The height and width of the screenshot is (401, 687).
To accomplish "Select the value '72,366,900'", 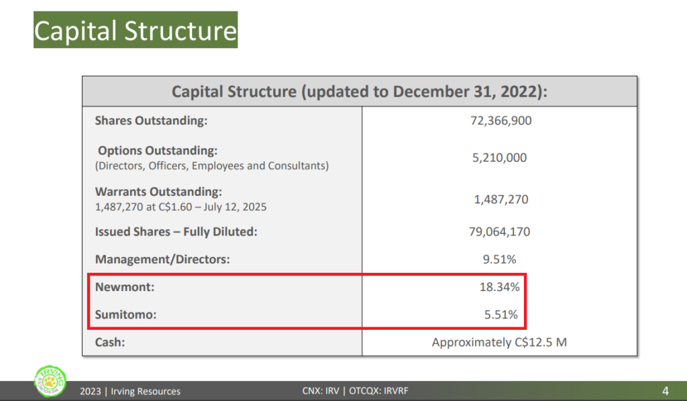I will click(x=500, y=121).
